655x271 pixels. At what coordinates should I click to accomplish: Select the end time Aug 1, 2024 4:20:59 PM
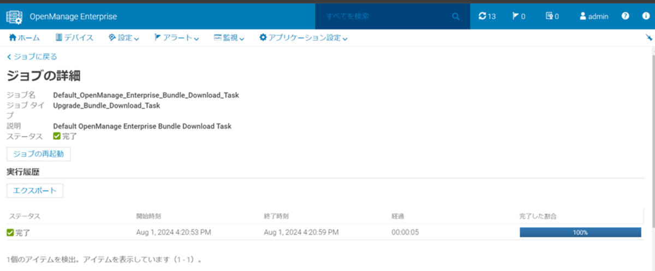[x=301, y=232]
